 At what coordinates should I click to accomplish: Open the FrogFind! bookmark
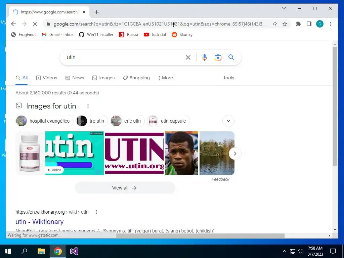[x=23, y=35]
